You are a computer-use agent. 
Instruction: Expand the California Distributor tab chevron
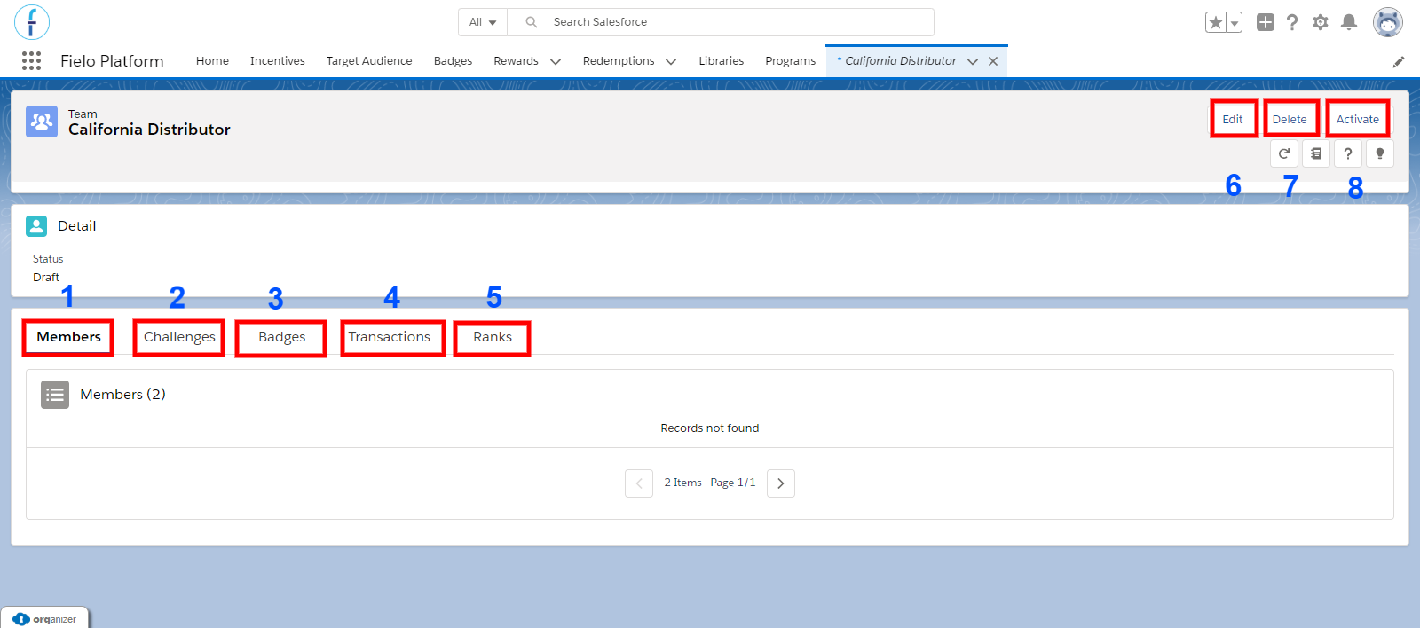pos(973,61)
